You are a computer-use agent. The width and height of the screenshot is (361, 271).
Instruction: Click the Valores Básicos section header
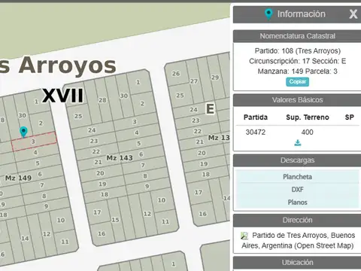(x=297, y=100)
